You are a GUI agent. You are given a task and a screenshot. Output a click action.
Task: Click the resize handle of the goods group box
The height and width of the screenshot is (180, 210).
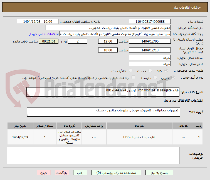pyautogui.click(x=28, y=115)
